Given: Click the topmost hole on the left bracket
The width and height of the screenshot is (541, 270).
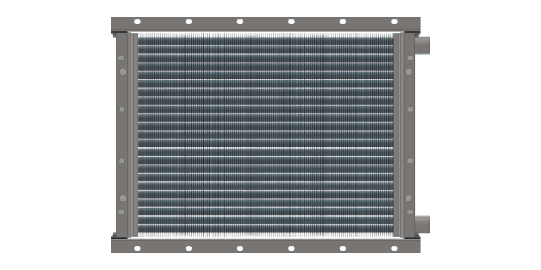Looking at the screenshot, I should coord(122,57).
